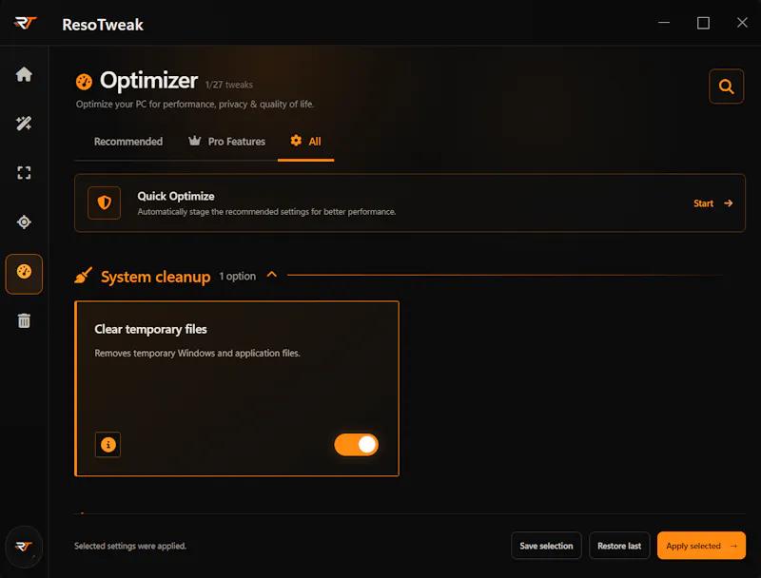Click the '1/27 tweaks' counter text

click(x=229, y=85)
